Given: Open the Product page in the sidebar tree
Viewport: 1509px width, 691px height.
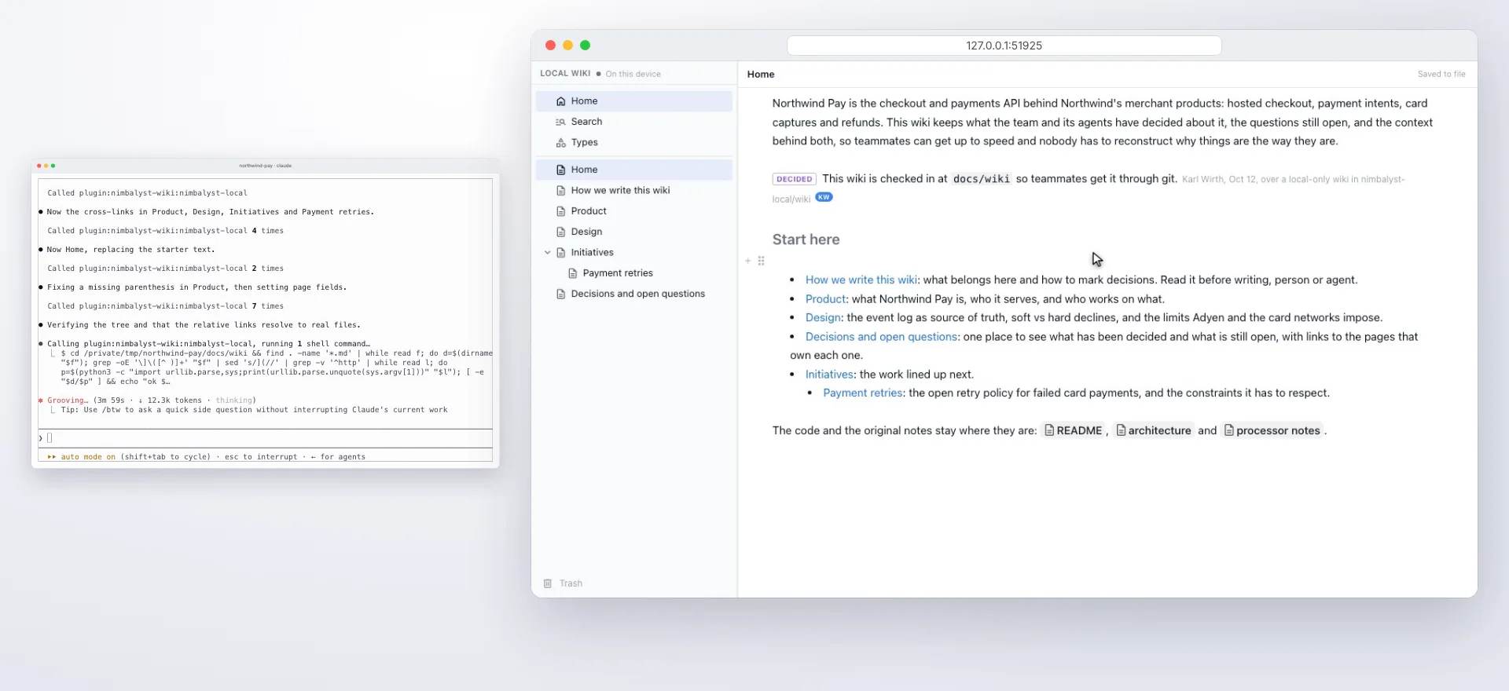Looking at the screenshot, I should [x=634, y=211].
